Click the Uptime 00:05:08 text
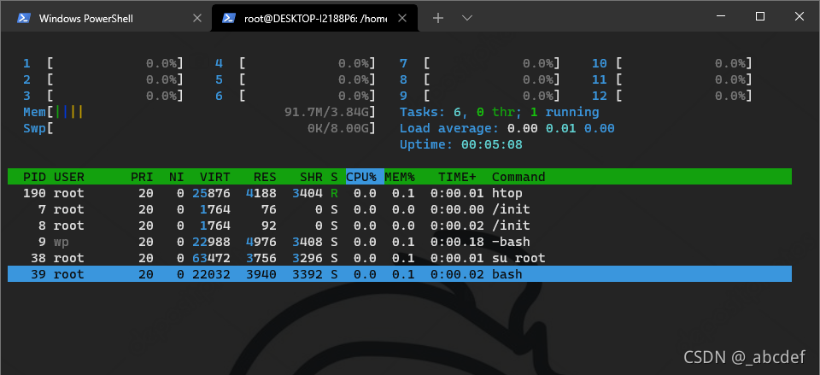Image resolution: width=820 pixels, height=375 pixels. (x=461, y=144)
